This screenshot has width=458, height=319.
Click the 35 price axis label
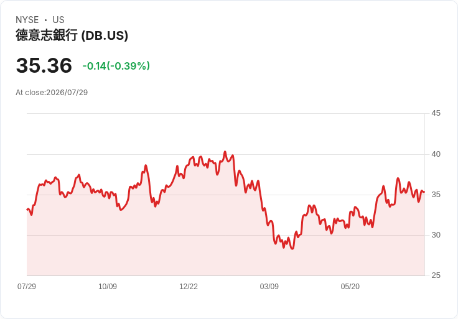pos(436,195)
